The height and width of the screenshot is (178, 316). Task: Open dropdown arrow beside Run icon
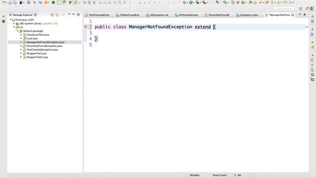194,2
